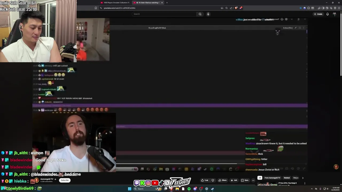The width and height of the screenshot is (342, 192).
Task: Open more actions ellipsis under video
Action: [x=253, y=180]
